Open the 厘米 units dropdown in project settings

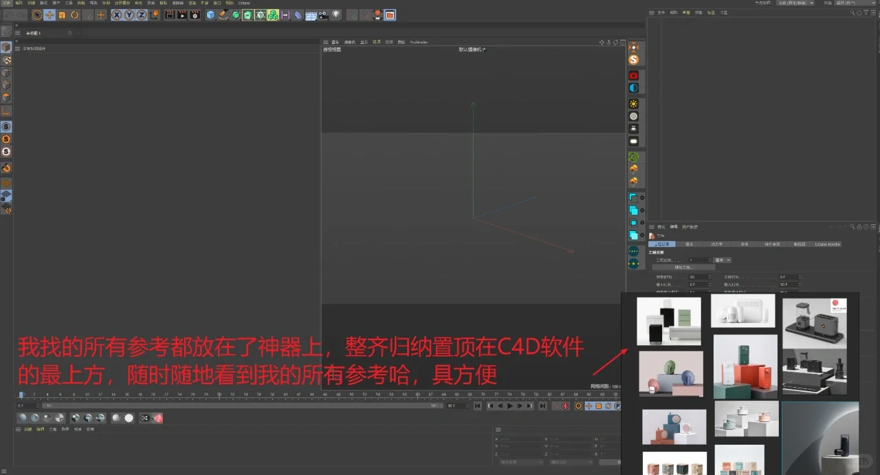720,260
